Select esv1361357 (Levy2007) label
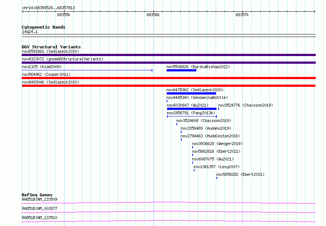This screenshot has height=226, width=326. [216, 167]
